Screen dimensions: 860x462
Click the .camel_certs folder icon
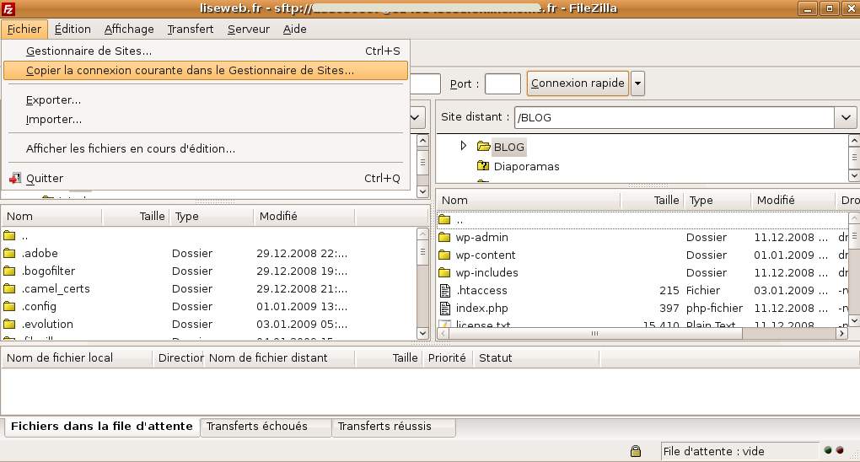[x=9, y=289]
